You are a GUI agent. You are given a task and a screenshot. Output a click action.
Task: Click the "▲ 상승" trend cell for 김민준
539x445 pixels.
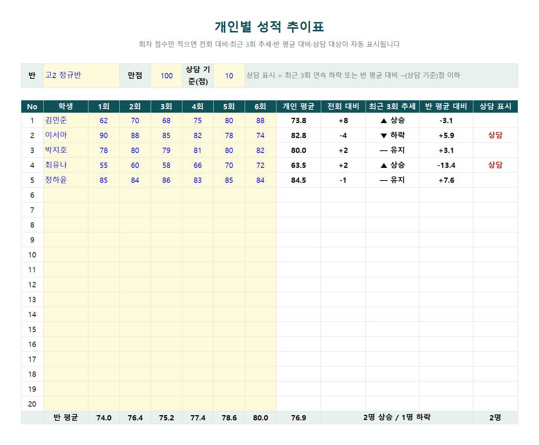click(x=392, y=120)
